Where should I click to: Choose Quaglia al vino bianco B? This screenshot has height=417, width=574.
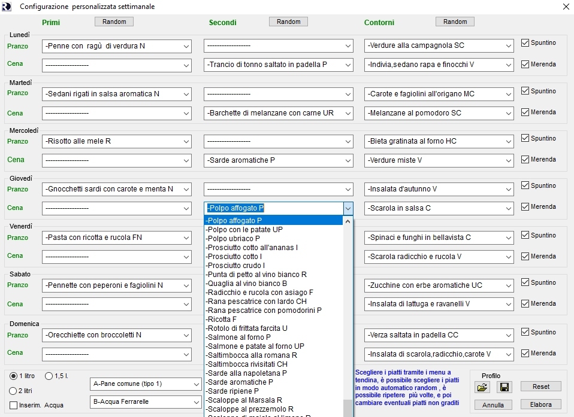coord(273,283)
